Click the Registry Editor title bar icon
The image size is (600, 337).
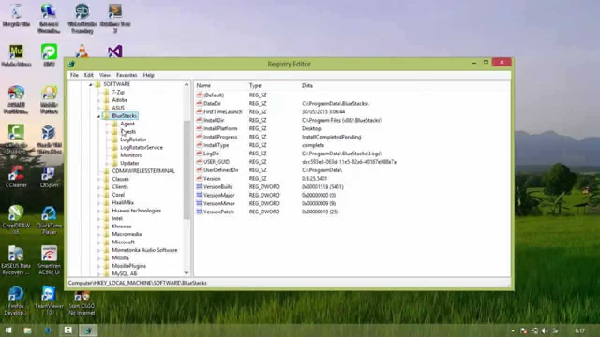pyautogui.click(x=72, y=64)
